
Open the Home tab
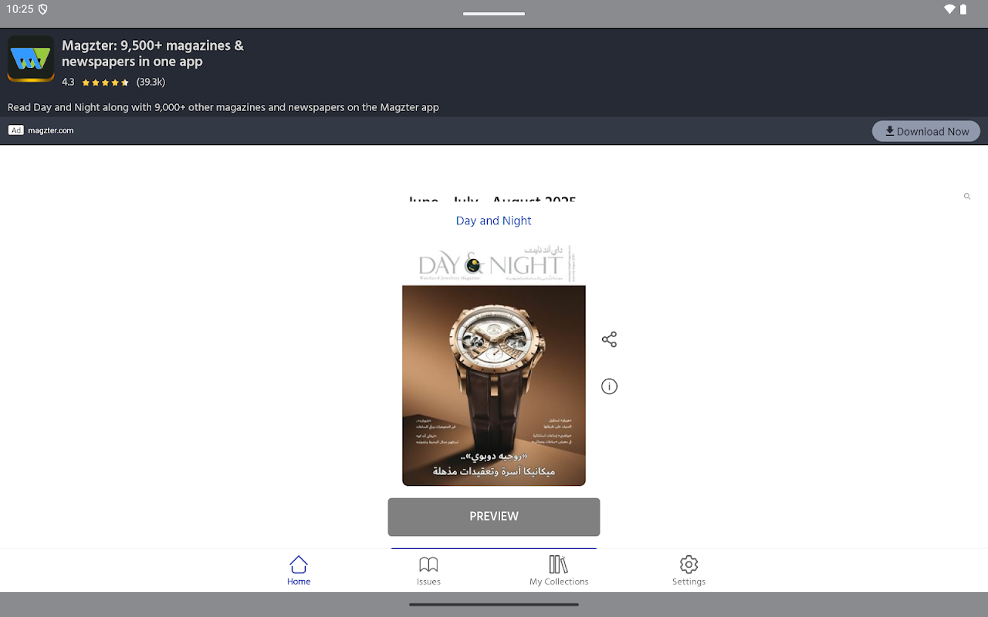[x=299, y=571]
